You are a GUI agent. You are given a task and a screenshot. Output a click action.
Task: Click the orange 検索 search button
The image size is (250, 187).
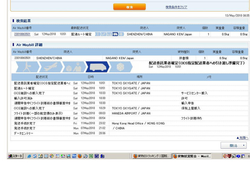[129, 7]
